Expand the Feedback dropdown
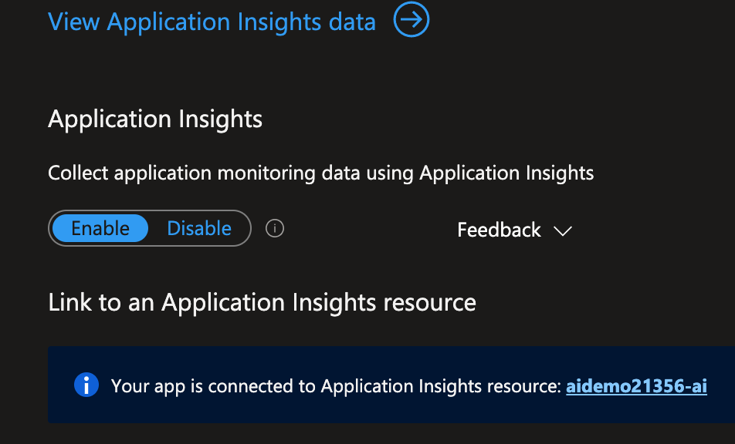The image size is (735, 444). 513,230
